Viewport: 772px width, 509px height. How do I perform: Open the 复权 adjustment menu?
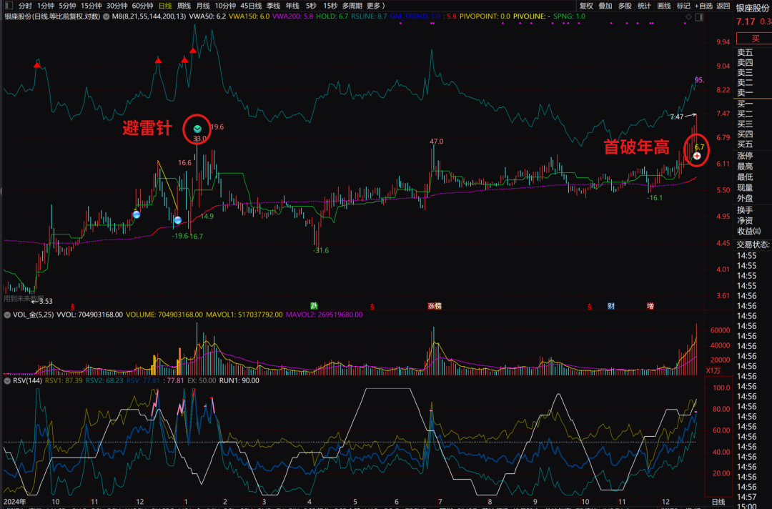(x=586, y=6)
